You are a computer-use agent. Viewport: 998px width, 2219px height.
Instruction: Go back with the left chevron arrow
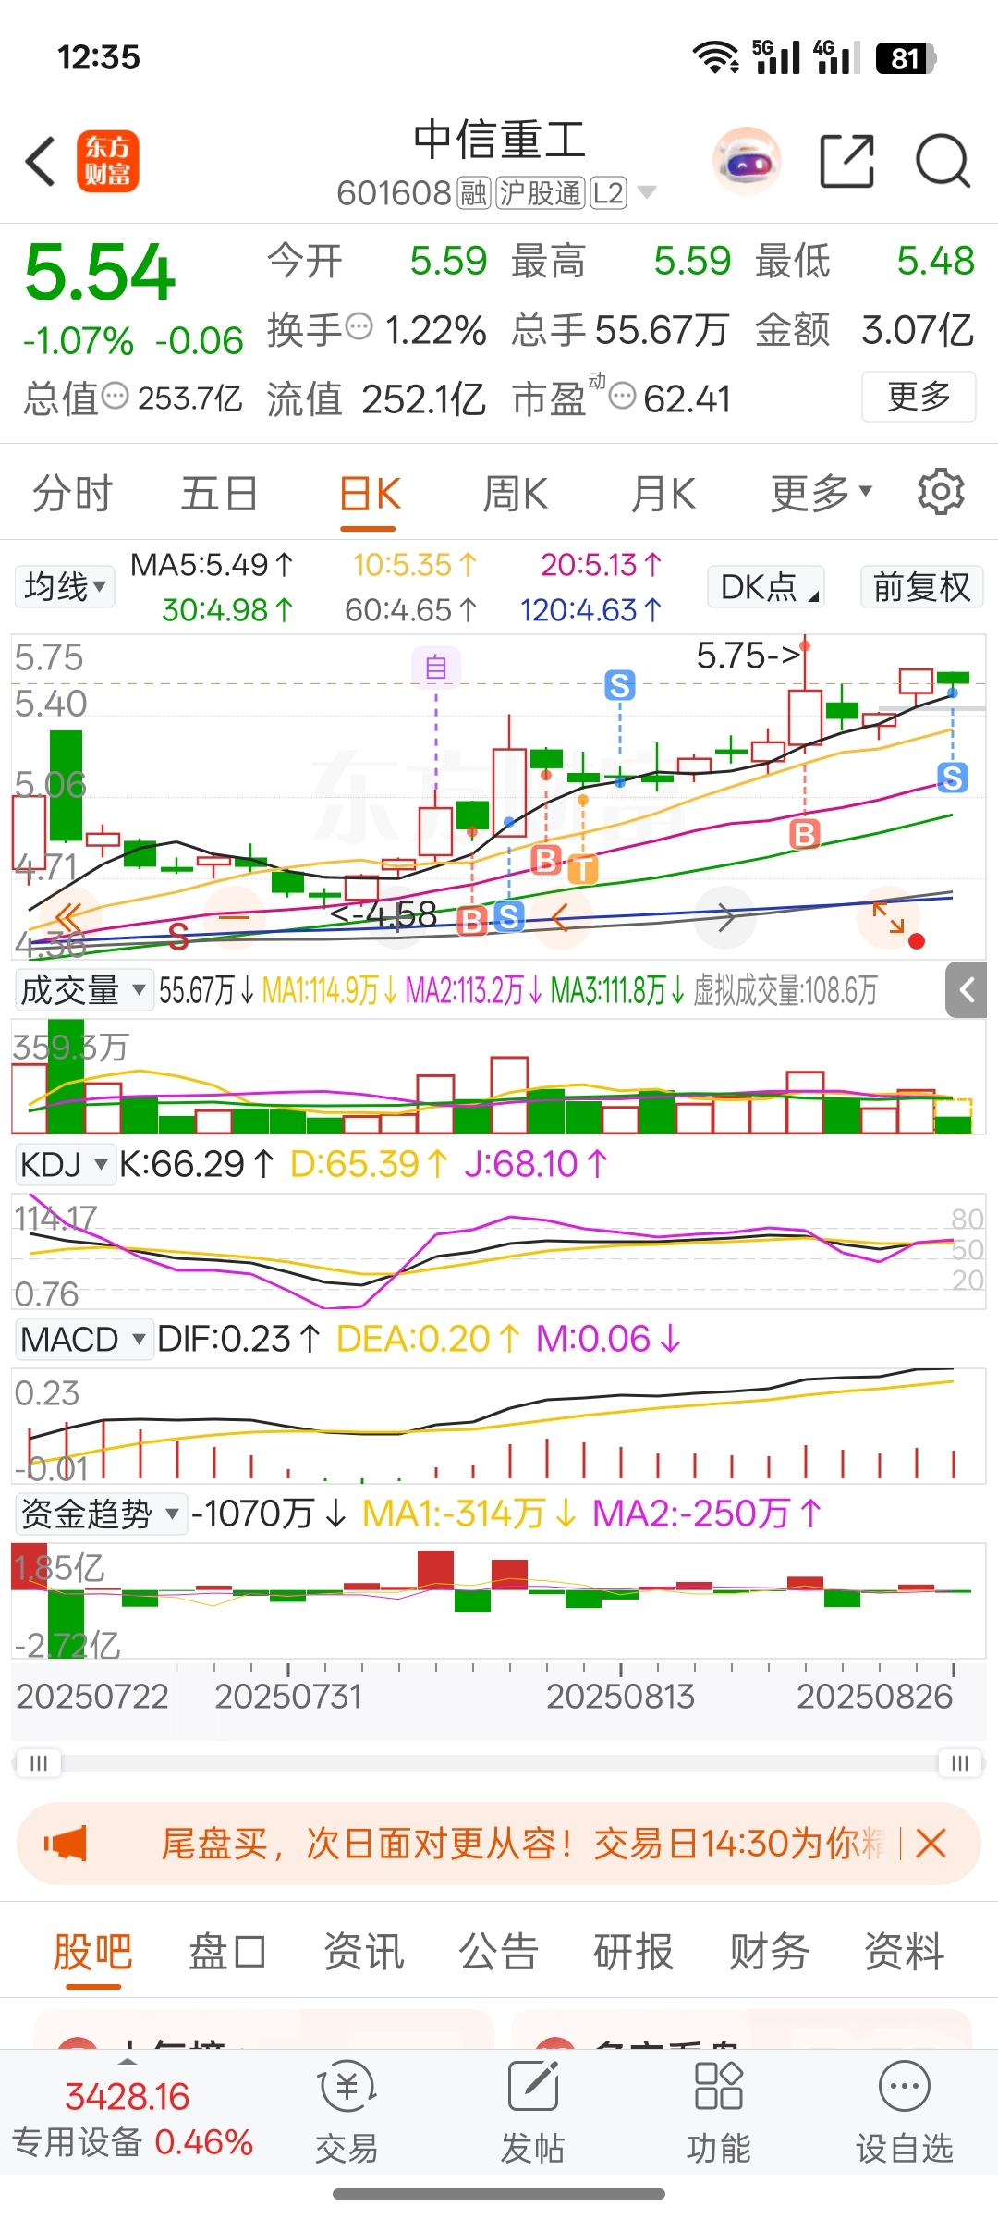click(x=41, y=162)
